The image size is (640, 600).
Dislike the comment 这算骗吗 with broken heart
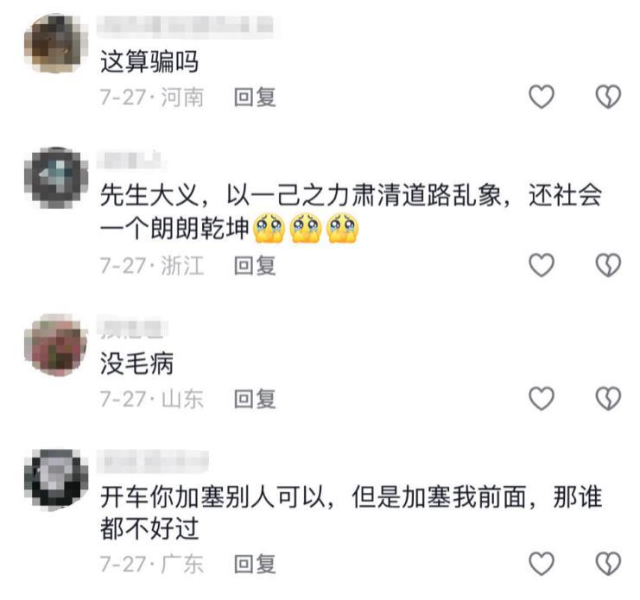coord(608,97)
